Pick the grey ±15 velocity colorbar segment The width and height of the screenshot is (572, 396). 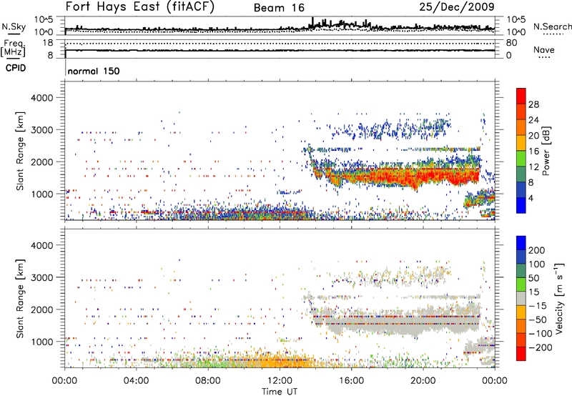point(521,298)
